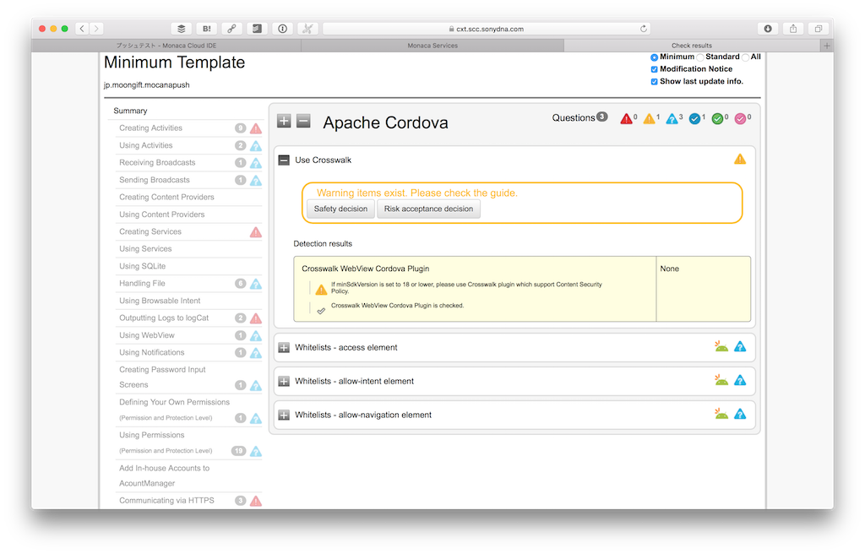Open the Using SQLite sidebar item
The height and width of the screenshot is (554, 865).
coord(142,266)
